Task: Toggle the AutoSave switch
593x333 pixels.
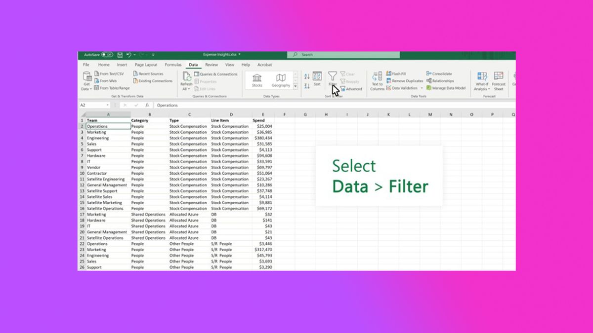Action: point(107,55)
